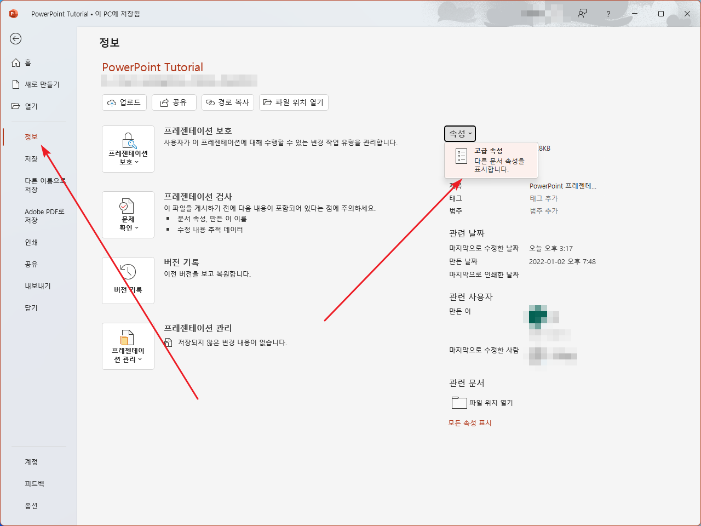701x526 pixels.
Task: Click the feedback person icon in title bar
Action: pyautogui.click(x=582, y=14)
